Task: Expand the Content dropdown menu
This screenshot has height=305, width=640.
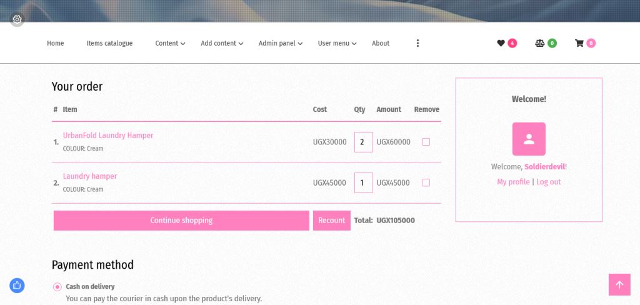Action: click(x=170, y=43)
